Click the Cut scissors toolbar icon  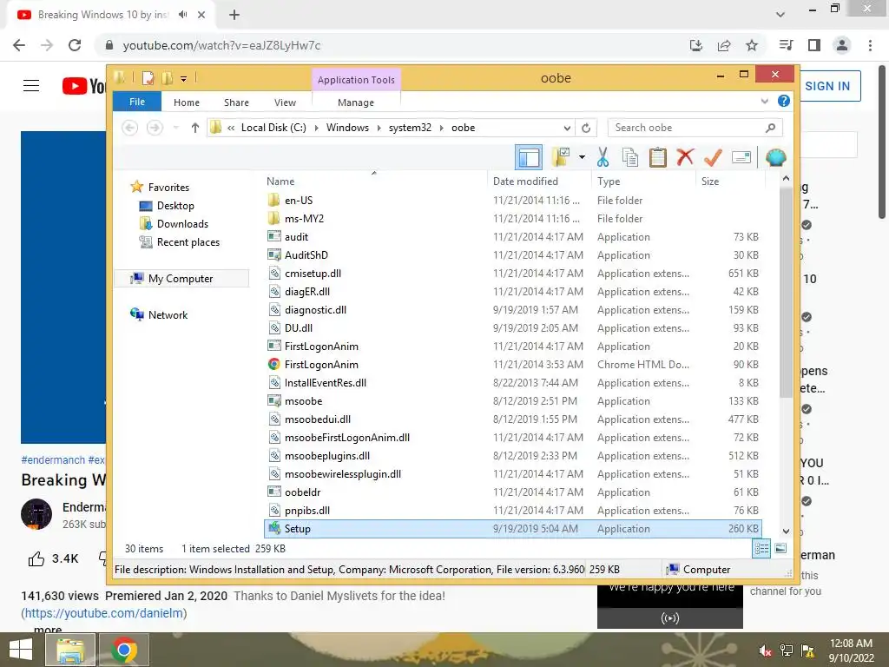click(603, 157)
